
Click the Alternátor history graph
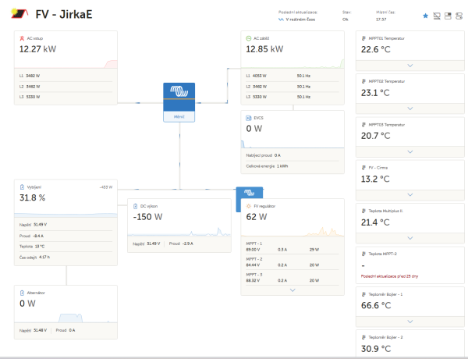66,317
